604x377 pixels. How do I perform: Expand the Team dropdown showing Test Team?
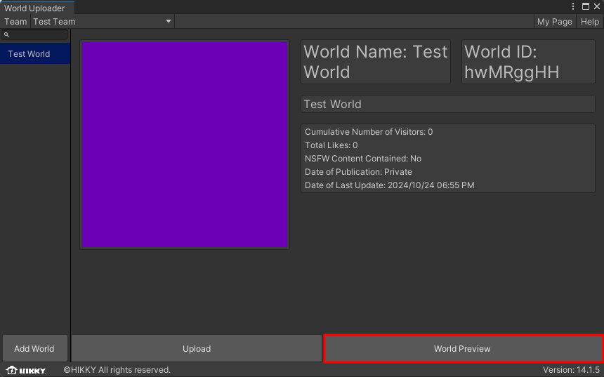[x=102, y=22]
